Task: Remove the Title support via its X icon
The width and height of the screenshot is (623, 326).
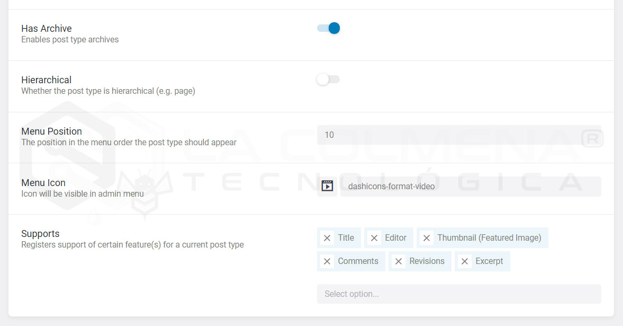Action: 327,237
